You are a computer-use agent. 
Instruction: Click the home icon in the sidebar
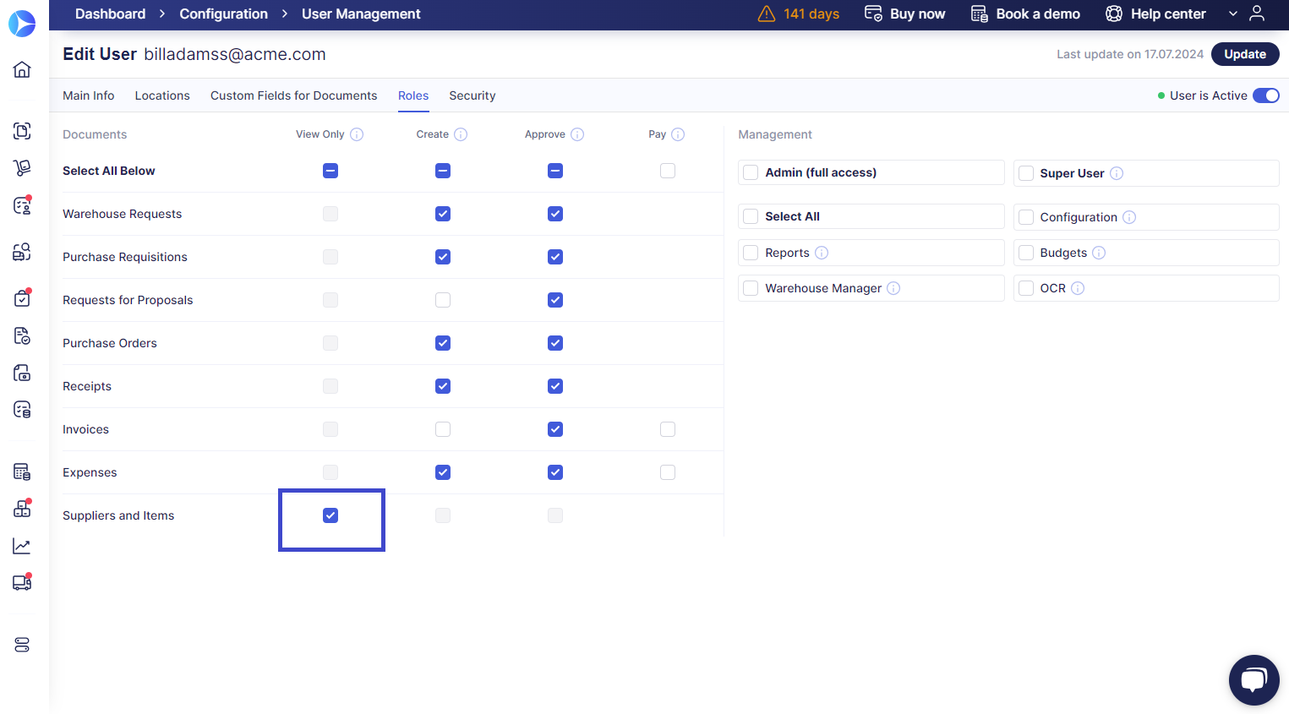(x=22, y=69)
